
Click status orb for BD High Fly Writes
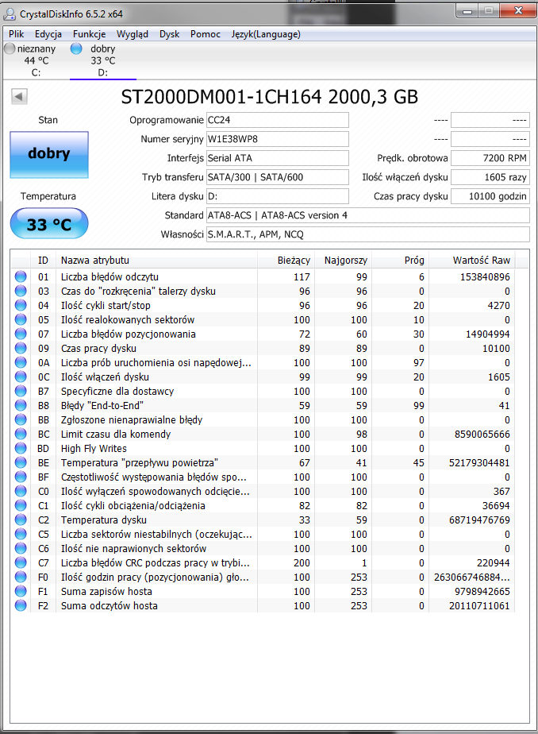(21, 448)
